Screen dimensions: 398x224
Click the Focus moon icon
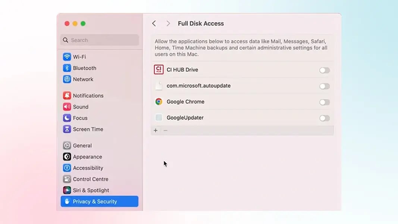(x=67, y=118)
